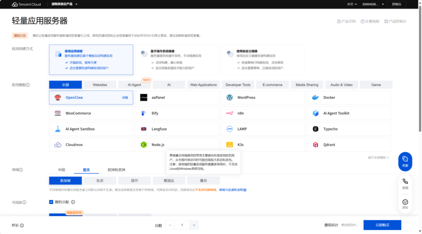
Task: Switch to the China region tab
Action: point(62,170)
